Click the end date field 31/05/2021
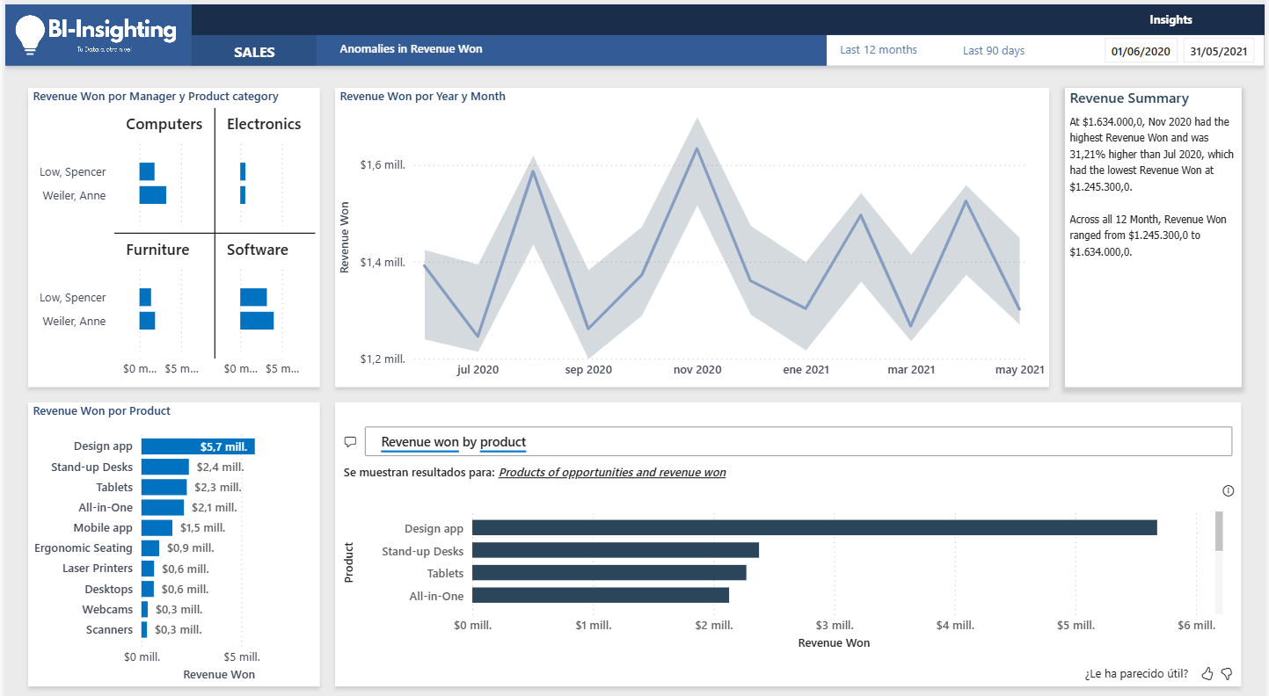 pyautogui.click(x=1218, y=51)
